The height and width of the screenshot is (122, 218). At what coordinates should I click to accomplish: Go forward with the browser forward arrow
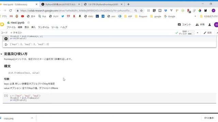point(5,11)
